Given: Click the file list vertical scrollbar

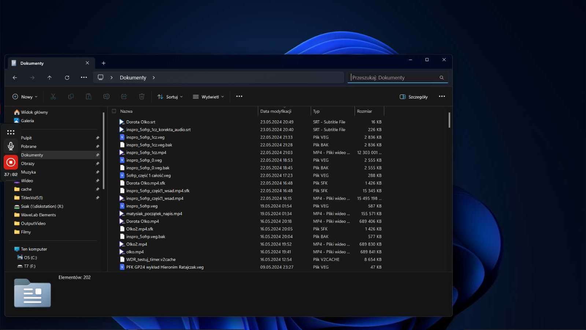Looking at the screenshot, I should click(449, 120).
